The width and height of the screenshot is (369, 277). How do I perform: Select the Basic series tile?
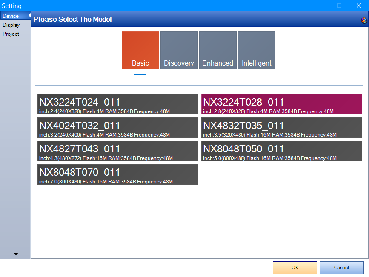[x=140, y=50]
